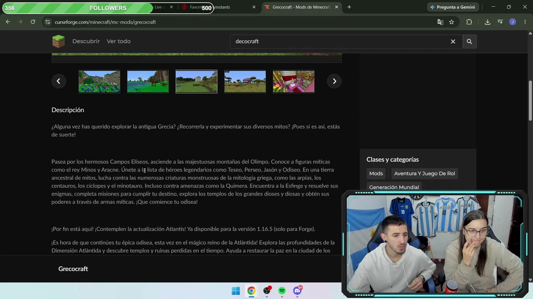533x299 pixels.
Task: Click the Descripción section heading
Action: tap(68, 110)
